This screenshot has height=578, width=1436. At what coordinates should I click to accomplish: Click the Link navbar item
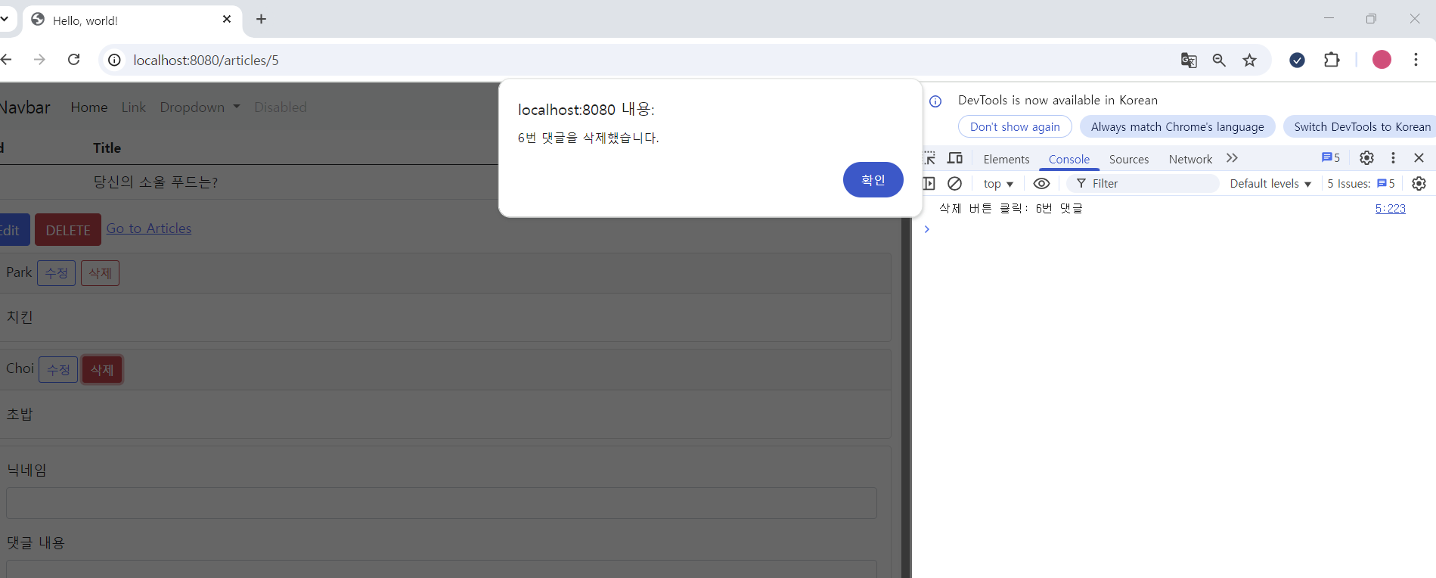(x=133, y=107)
